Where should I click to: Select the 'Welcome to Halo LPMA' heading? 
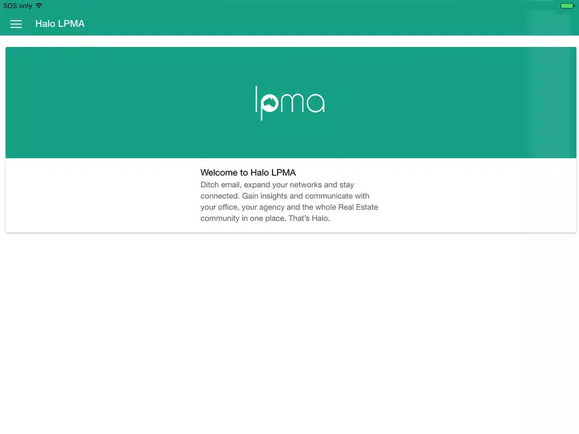pyautogui.click(x=248, y=172)
